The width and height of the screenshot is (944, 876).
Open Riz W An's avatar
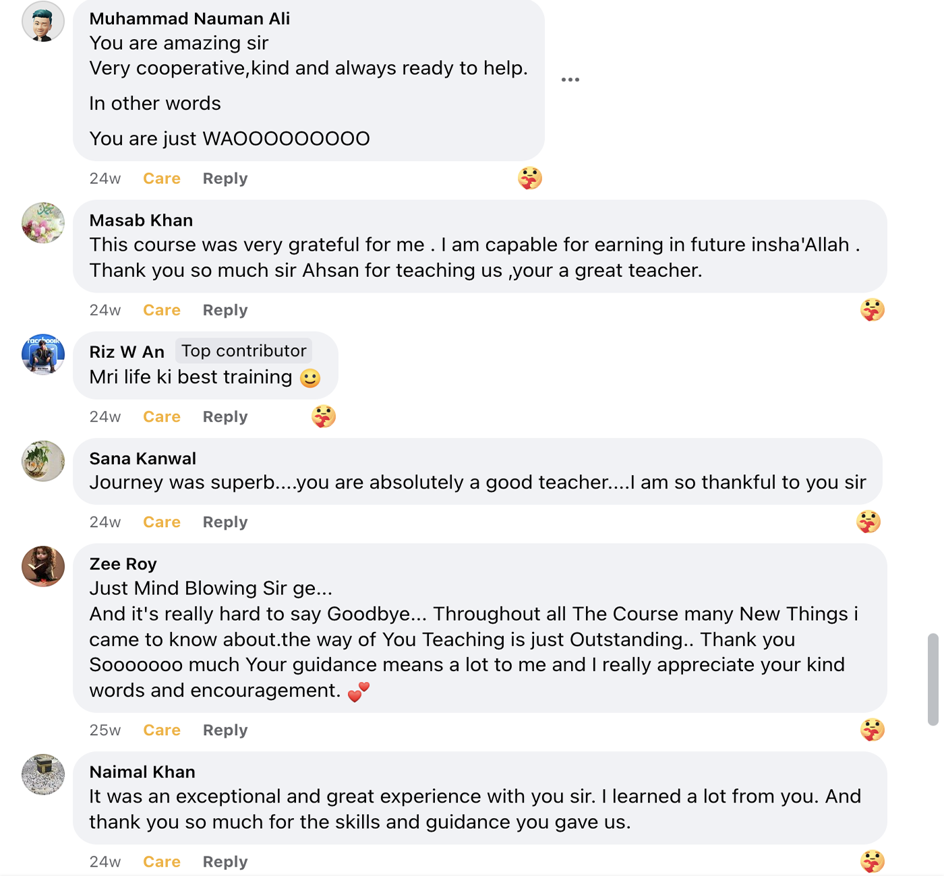click(x=43, y=354)
